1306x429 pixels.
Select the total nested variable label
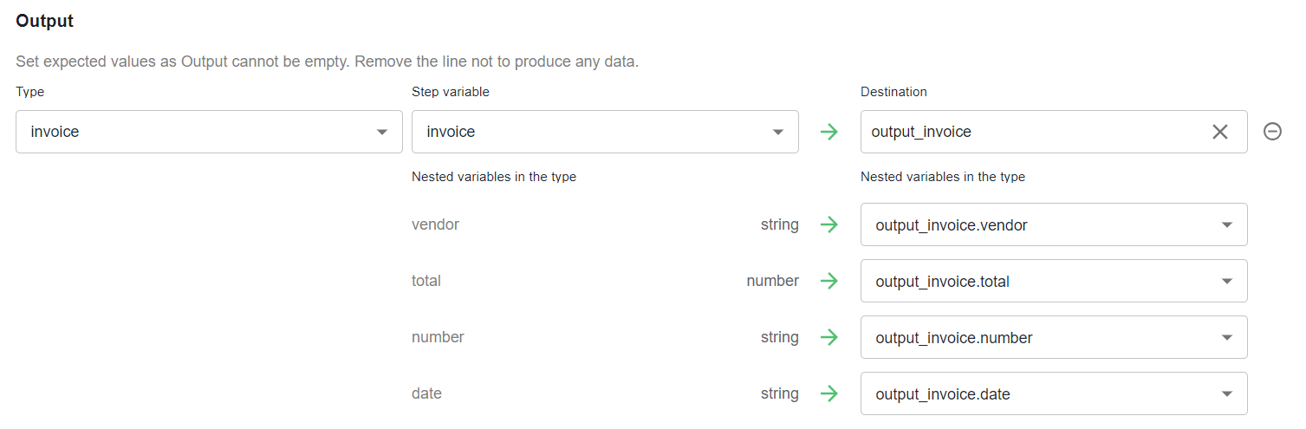426,281
